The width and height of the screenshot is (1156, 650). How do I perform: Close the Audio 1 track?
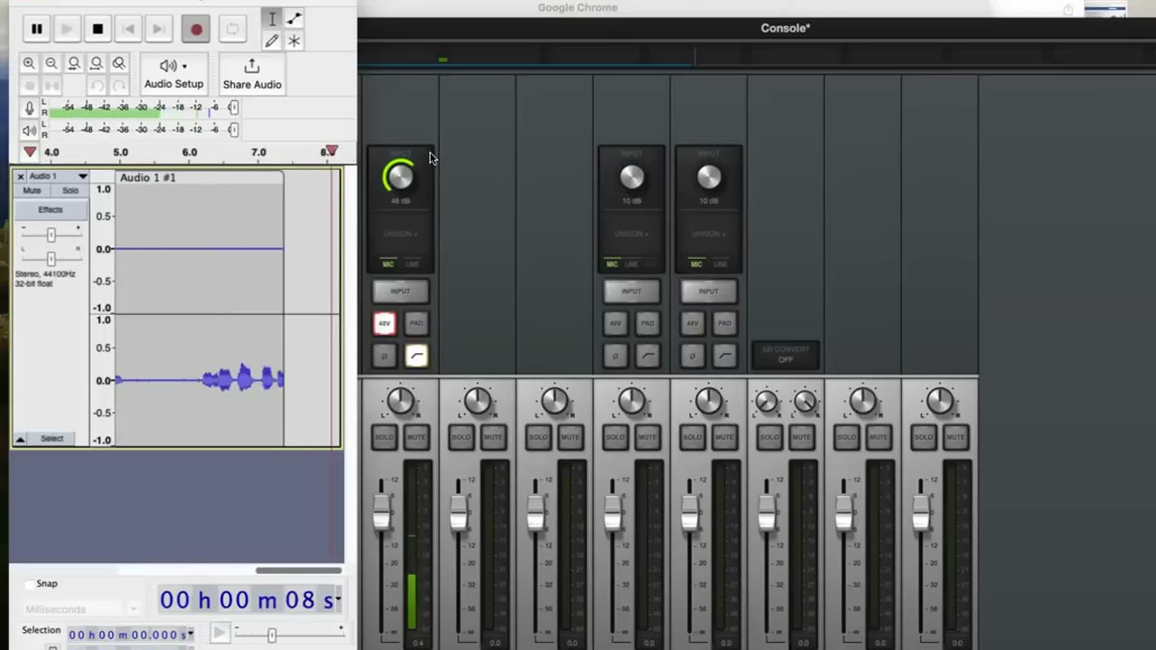[20, 176]
